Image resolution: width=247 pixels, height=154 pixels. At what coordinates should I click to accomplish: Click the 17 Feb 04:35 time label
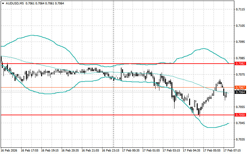click(x=192, y=151)
